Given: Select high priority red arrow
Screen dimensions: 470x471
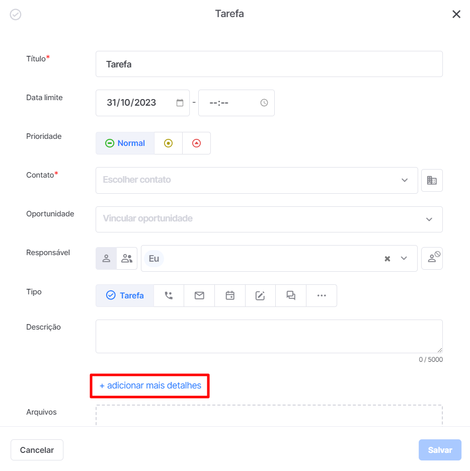Looking at the screenshot, I should [x=196, y=143].
